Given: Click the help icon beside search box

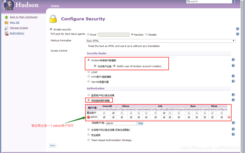Looking at the screenshot, I should click(234, 2).
